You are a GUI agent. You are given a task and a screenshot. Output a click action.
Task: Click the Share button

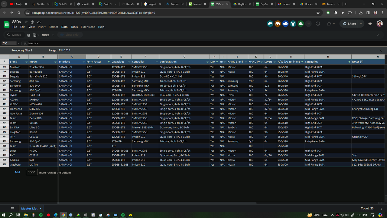pos(349,24)
